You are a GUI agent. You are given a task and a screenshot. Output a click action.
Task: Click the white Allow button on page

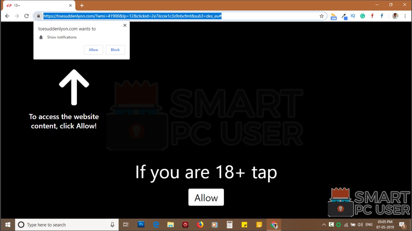click(x=206, y=197)
